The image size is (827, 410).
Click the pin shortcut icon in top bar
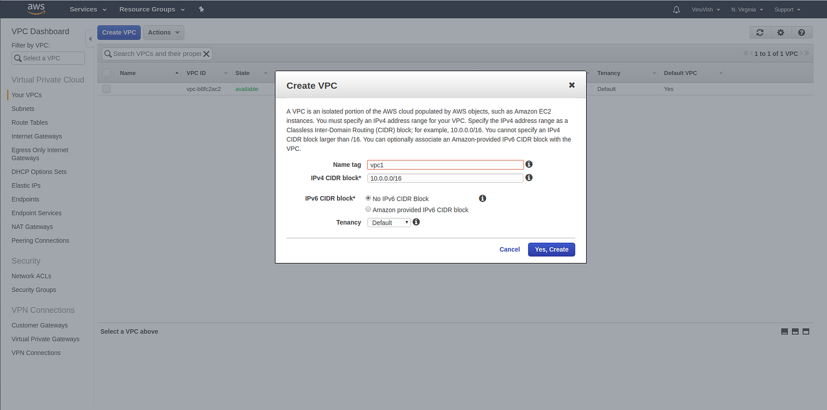pos(202,9)
